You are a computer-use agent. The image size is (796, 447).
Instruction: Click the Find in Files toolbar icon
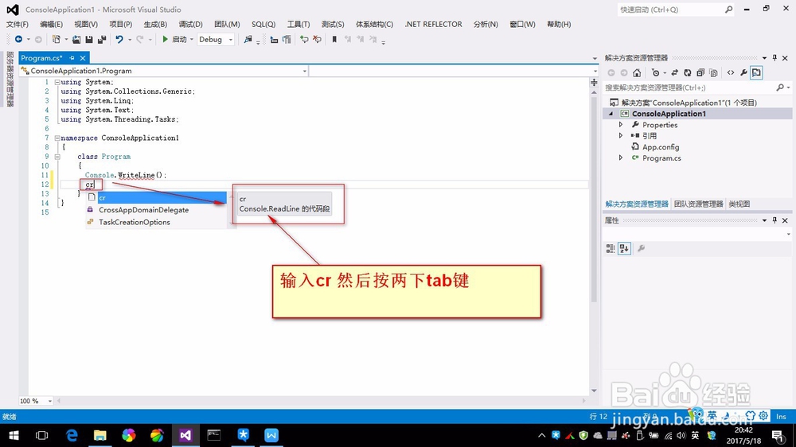[x=248, y=39]
